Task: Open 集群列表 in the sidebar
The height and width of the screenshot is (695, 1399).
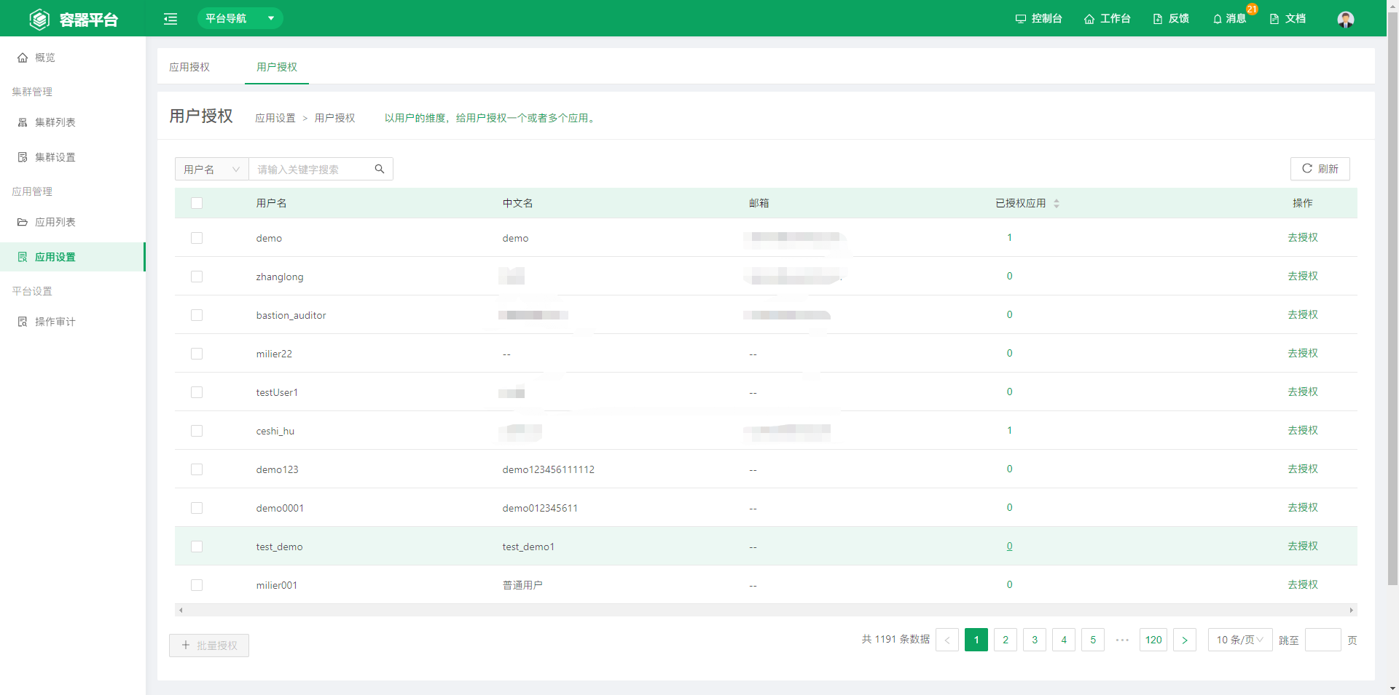Action: coord(55,122)
